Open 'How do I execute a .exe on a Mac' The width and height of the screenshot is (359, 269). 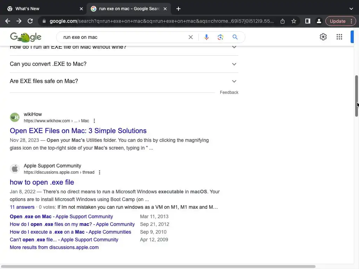click(70, 232)
